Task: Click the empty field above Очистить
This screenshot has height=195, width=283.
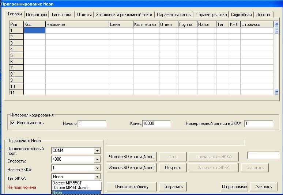Action: (263, 156)
